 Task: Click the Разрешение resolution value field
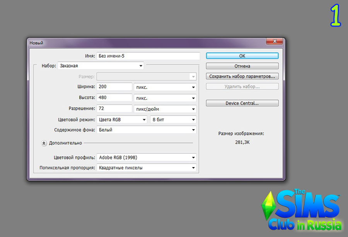point(115,109)
